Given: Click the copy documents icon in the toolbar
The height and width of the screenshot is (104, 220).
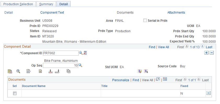Looking at the screenshot, I should coord(69,71).
